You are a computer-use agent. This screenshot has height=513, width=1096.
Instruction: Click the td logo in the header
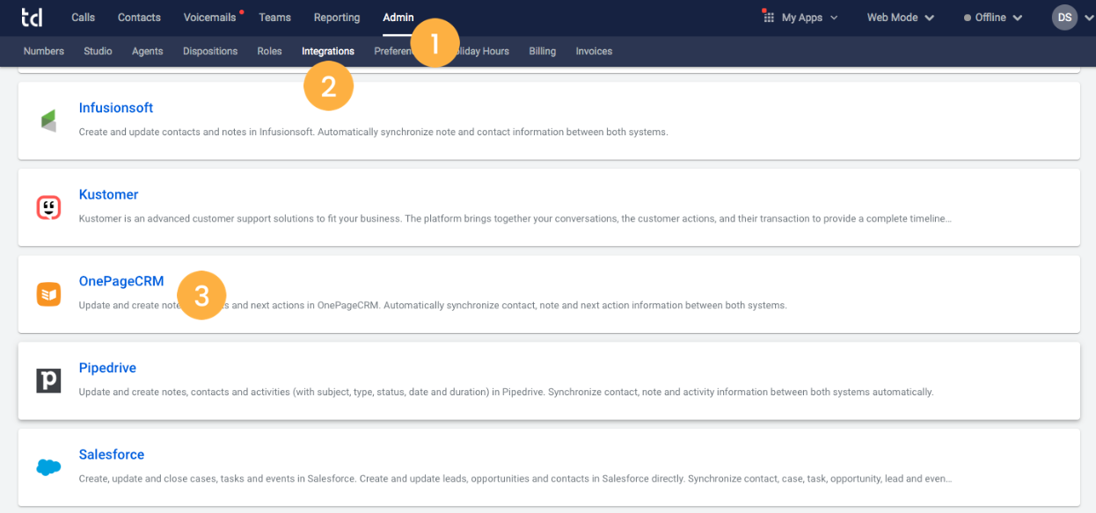click(32, 17)
